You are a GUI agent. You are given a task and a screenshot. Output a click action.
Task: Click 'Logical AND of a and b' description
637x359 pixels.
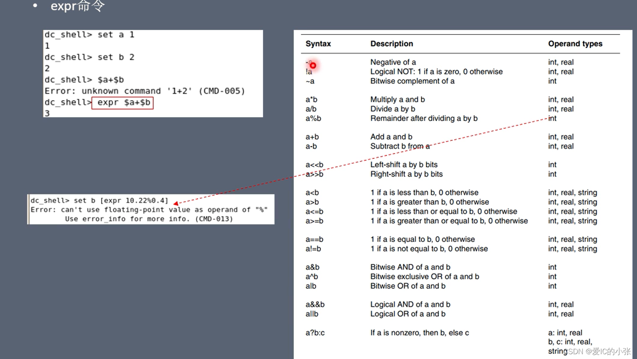tap(410, 305)
